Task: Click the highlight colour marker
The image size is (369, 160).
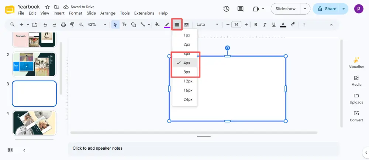Action: point(293,24)
